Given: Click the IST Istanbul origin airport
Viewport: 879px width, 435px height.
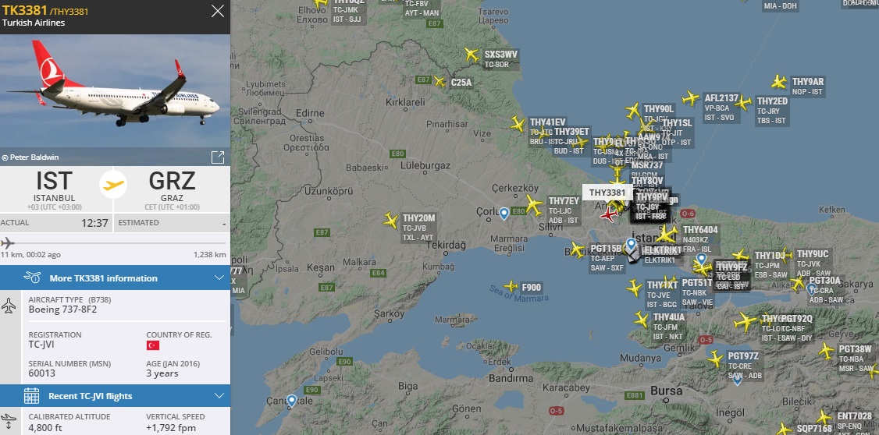Looking at the screenshot, I should coord(55,188).
